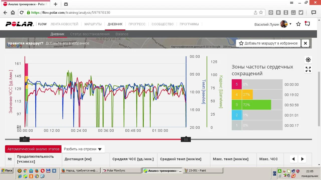The height and width of the screenshot is (180, 321).
Task: Click the browser home button
Action: tap(13, 12)
